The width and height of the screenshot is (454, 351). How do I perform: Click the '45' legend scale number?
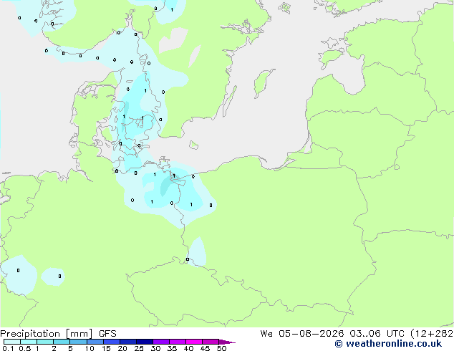(x=205, y=348)
